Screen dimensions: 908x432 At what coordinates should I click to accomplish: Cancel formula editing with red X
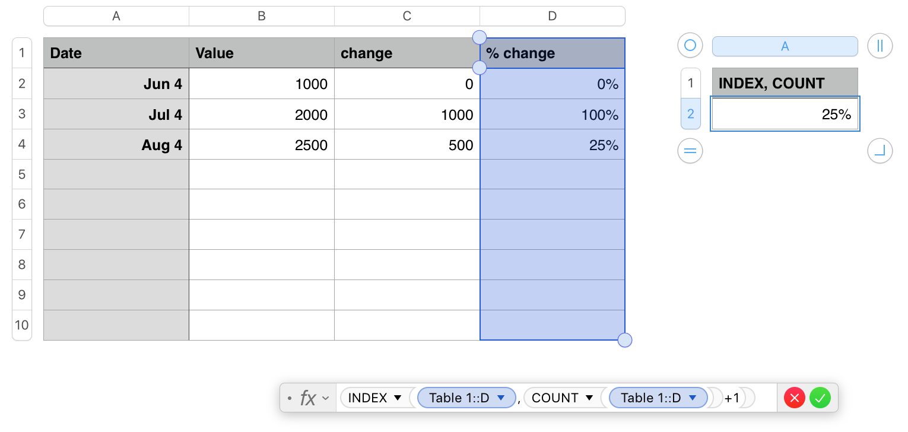[x=794, y=398]
